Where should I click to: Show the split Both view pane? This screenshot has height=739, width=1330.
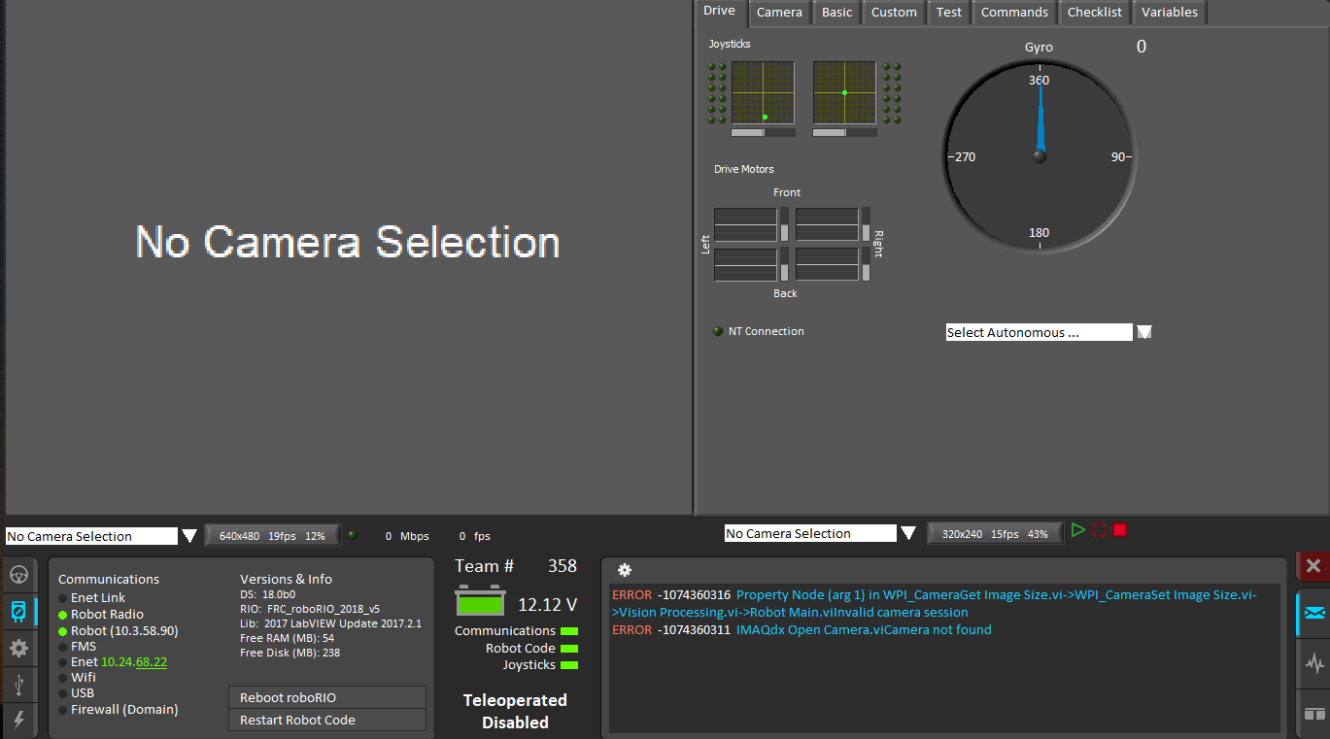pyautogui.click(x=1314, y=714)
